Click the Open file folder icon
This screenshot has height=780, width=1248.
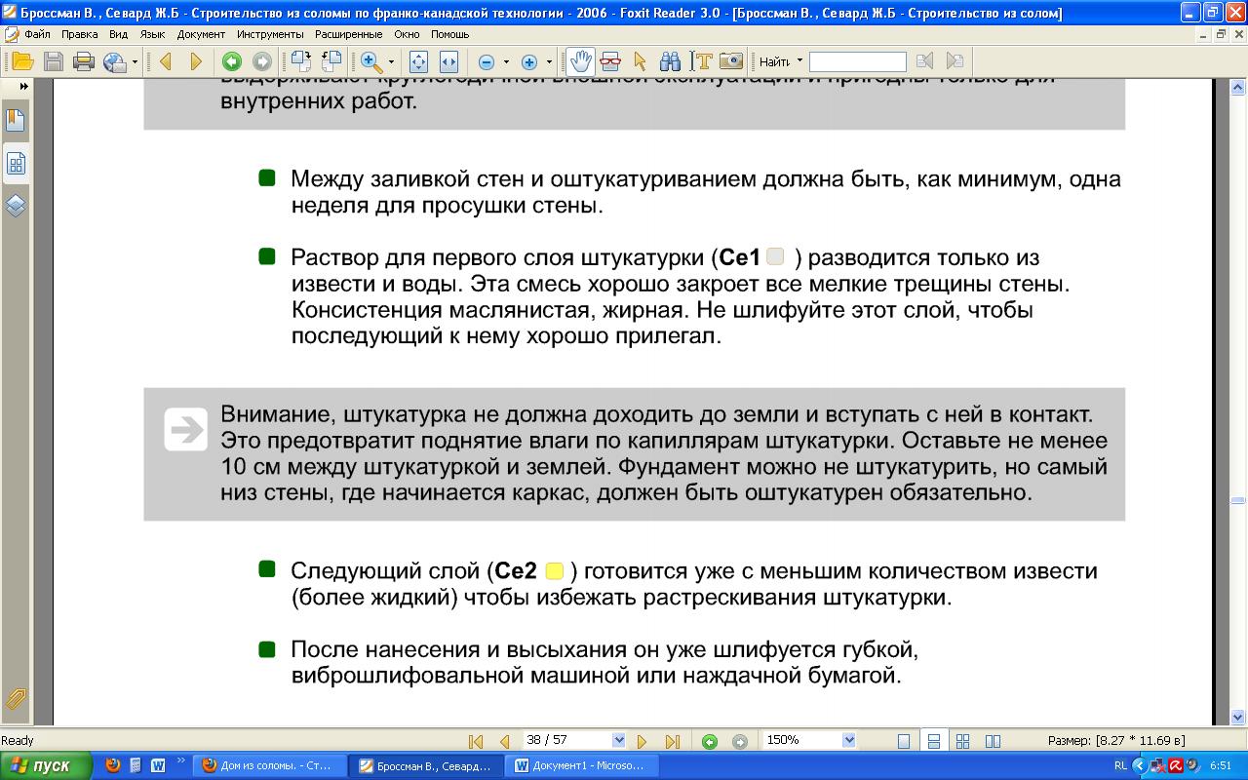22,61
